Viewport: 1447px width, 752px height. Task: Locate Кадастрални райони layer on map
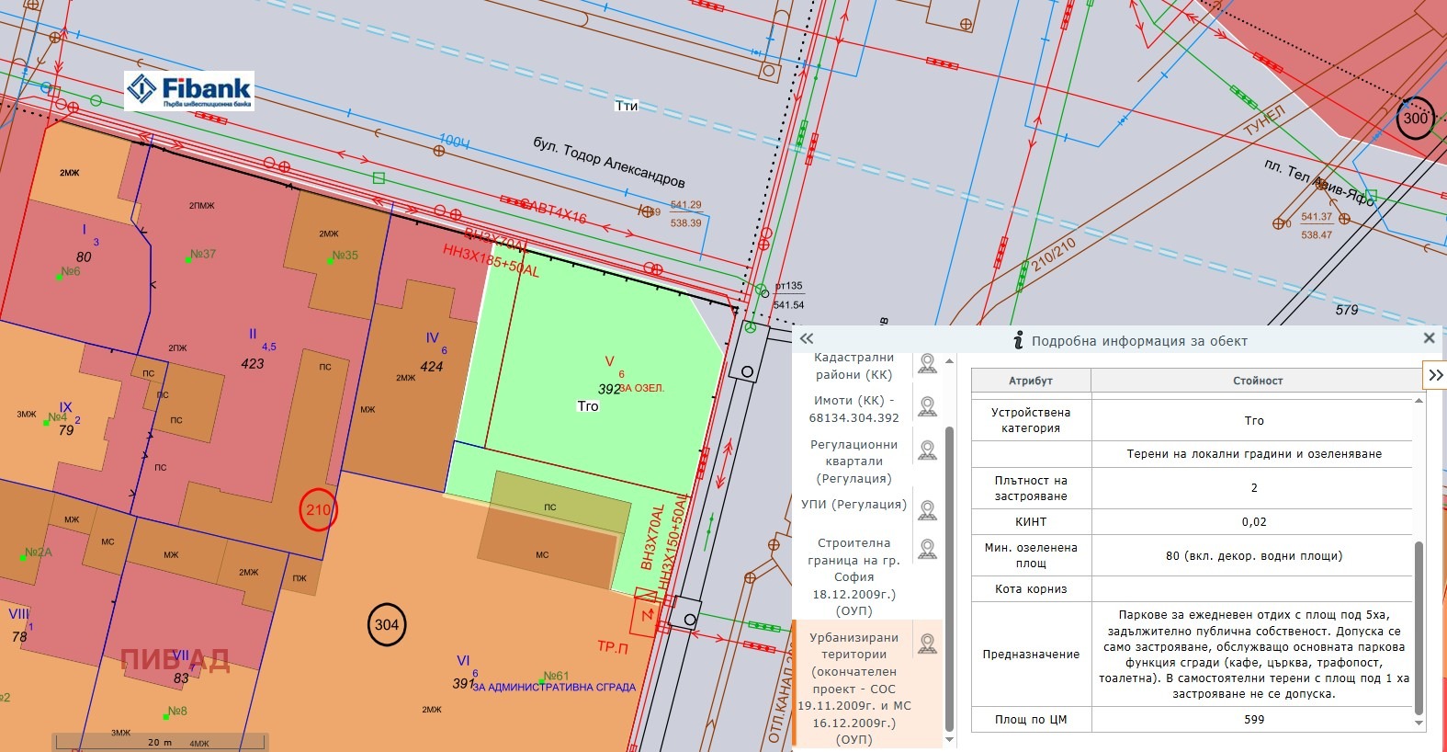(927, 365)
